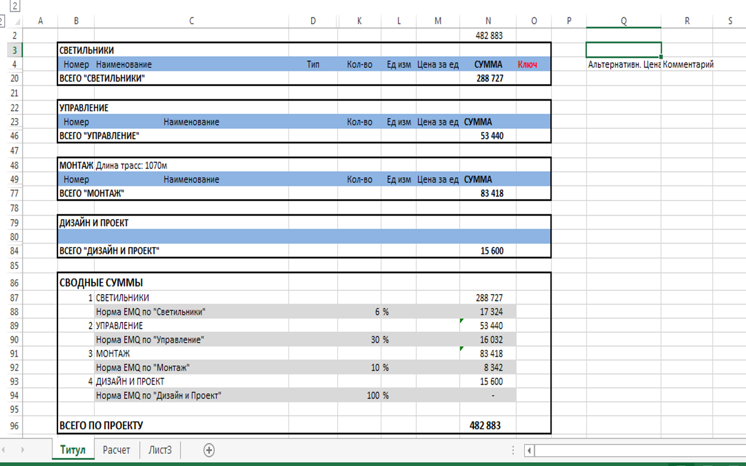Screen dimensions: 746x466
Task: Select the Альтернативн. Цена cell
Action: point(624,64)
